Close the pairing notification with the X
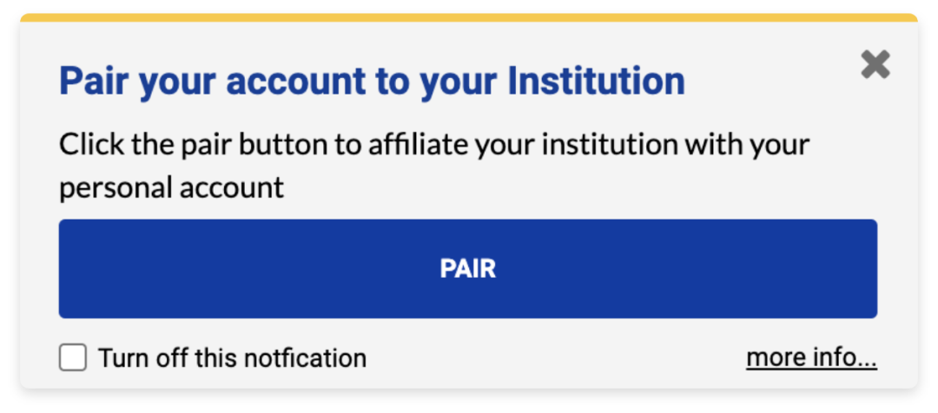 coord(875,64)
